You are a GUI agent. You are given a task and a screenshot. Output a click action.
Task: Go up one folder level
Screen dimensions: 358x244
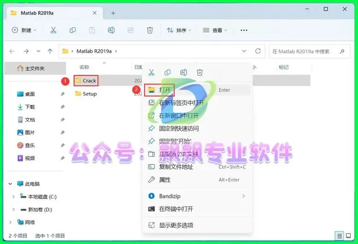[x=50, y=51]
